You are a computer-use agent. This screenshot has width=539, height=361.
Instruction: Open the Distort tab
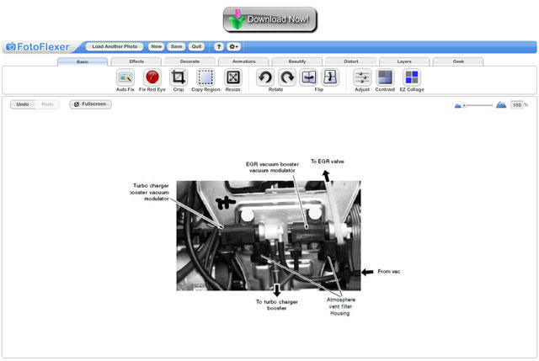pos(351,61)
